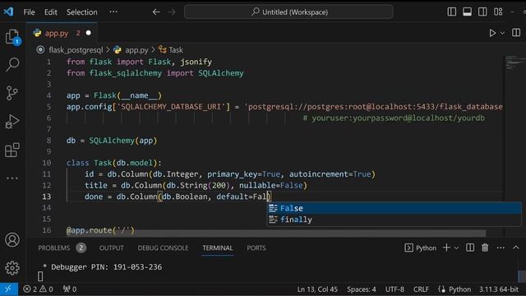This screenshot has width=526, height=296.
Task: Open the Edit menu
Action: point(51,12)
